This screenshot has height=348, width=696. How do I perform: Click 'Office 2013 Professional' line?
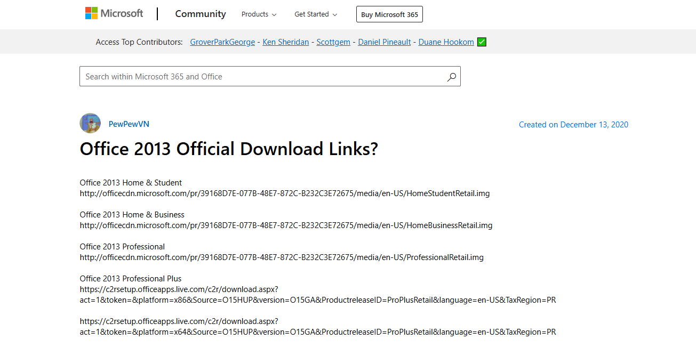(x=122, y=247)
